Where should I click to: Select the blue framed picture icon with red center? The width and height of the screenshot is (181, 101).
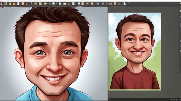[98, 4]
